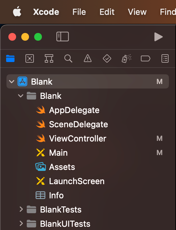The height and width of the screenshot is (230, 176).
Task: Show the Breakpoint navigator tag icon
Action: 145,58
